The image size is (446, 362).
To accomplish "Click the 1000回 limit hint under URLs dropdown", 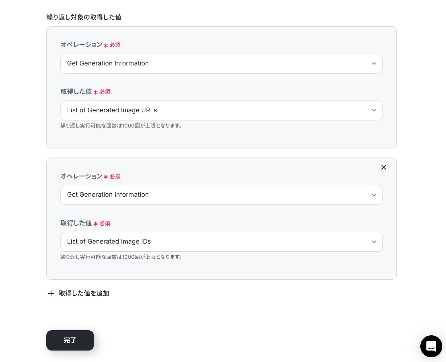I will [x=122, y=126].
